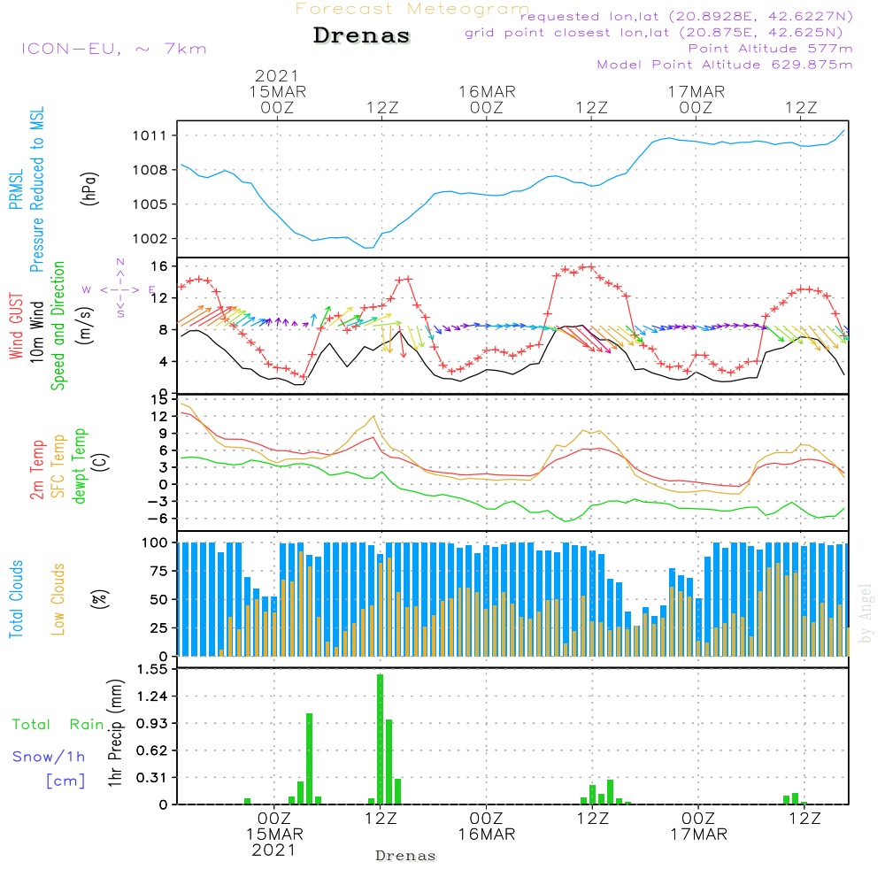The image size is (885, 885).
Task: Select the ICON-EU ~7km model label
Action: 113,49
